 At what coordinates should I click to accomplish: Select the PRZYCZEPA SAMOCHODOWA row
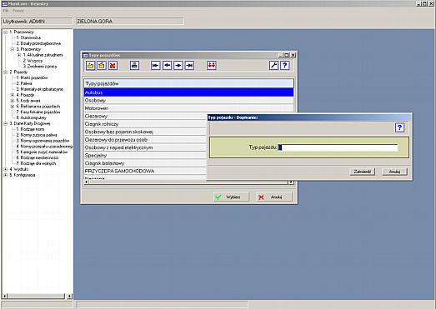pyautogui.click(x=145, y=172)
